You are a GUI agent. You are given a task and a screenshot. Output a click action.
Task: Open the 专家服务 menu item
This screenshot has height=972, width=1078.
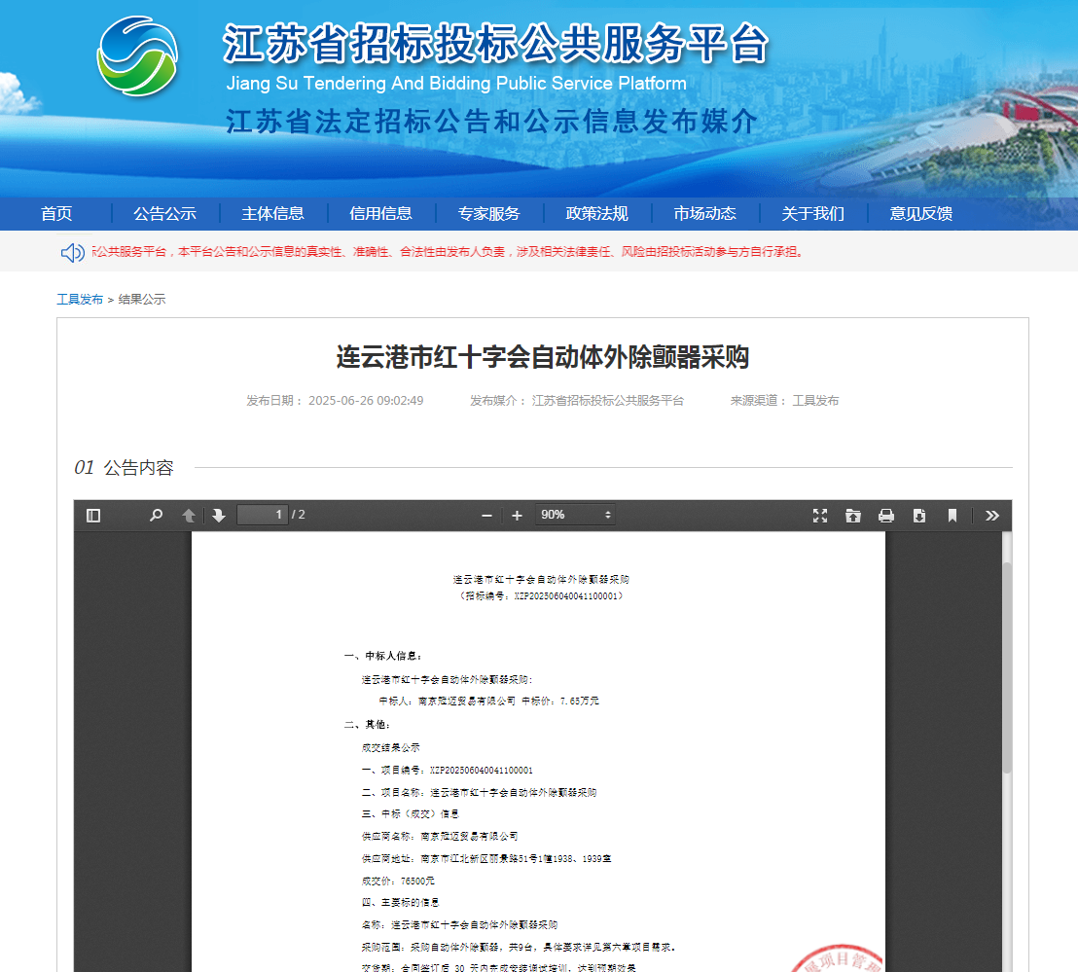[x=488, y=214]
